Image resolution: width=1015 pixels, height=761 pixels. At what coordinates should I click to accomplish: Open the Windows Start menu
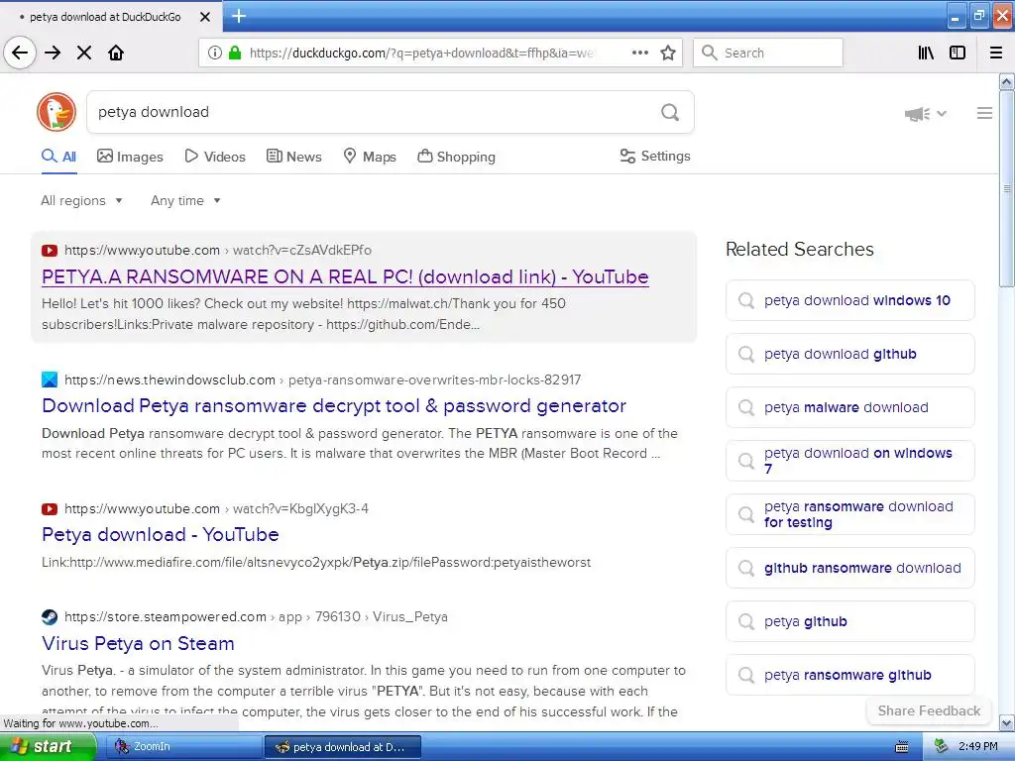pyautogui.click(x=48, y=747)
